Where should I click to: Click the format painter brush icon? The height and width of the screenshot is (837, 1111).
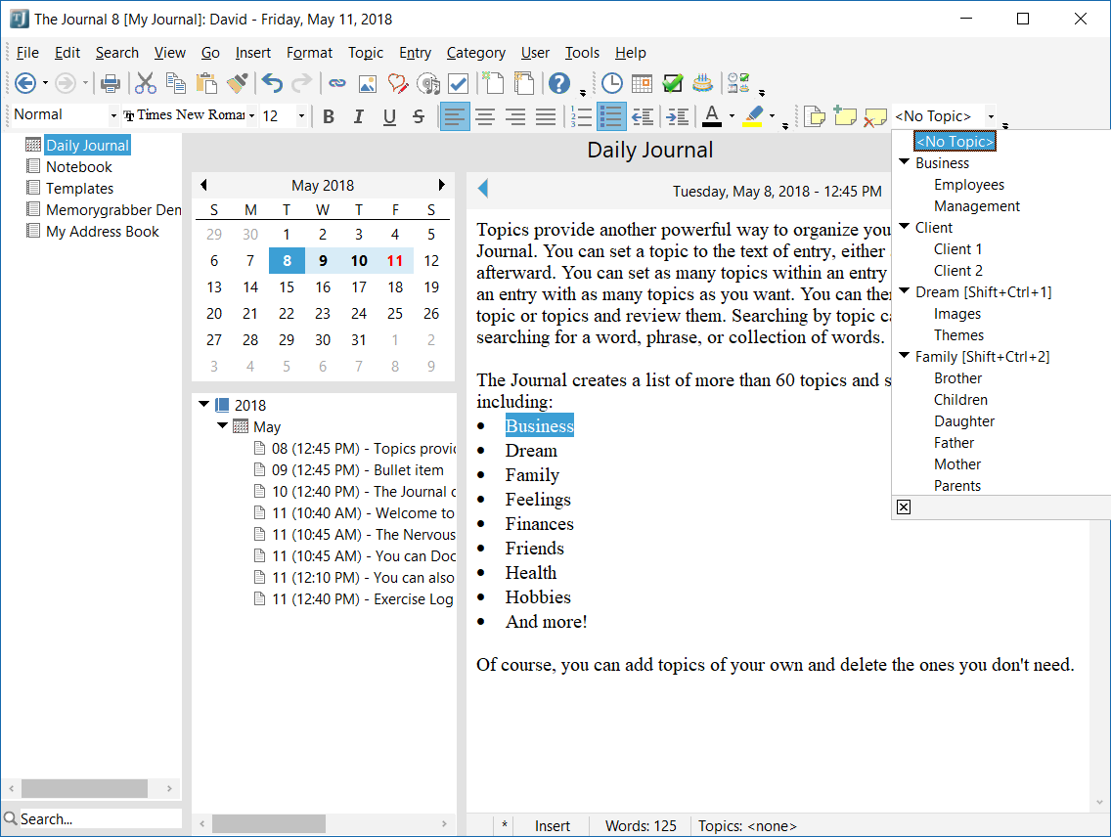click(x=238, y=83)
